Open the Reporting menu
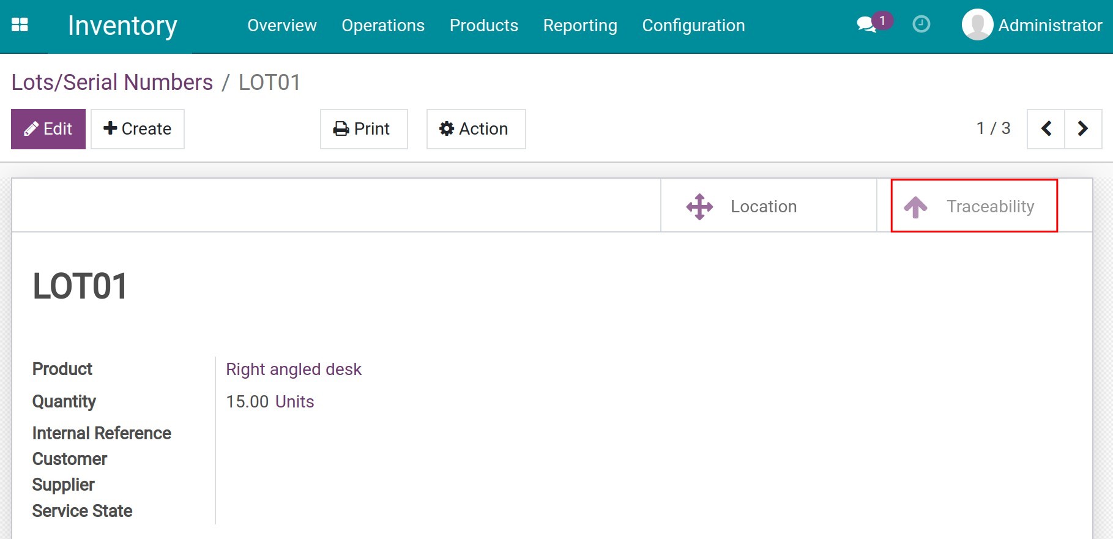Image resolution: width=1113 pixels, height=539 pixels. (580, 26)
